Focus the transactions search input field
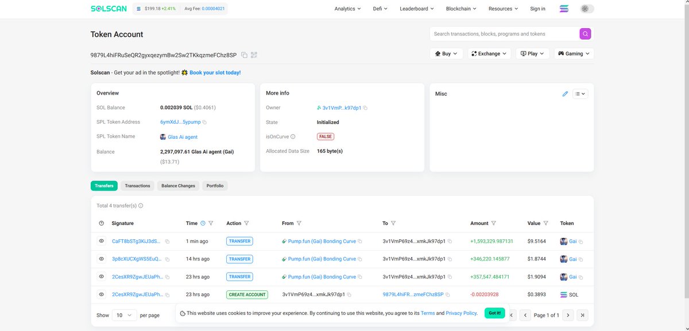Image resolution: width=689 pixels, height=331 pixels. click(504, 34)
